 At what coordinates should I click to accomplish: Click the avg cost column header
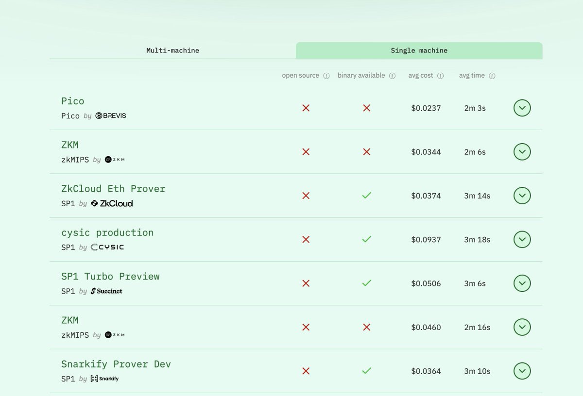[421, 76]
